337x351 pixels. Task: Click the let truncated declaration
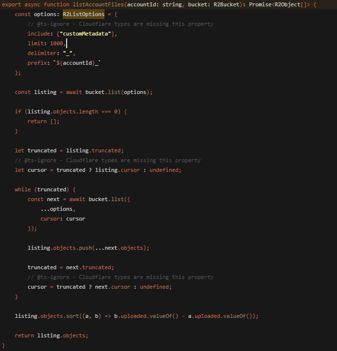point(69,150)
